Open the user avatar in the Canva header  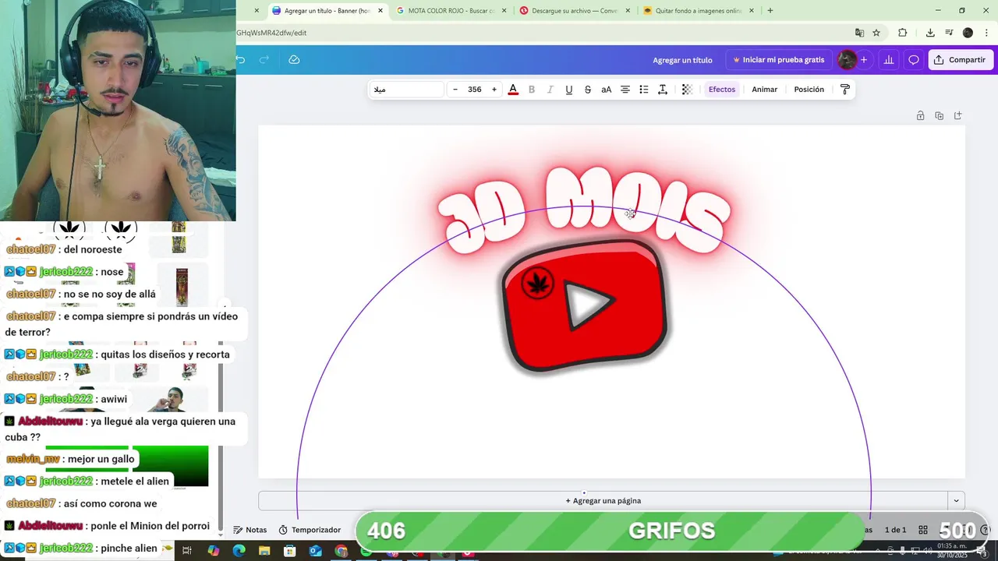pyautogui.click(x=847, y=60)
